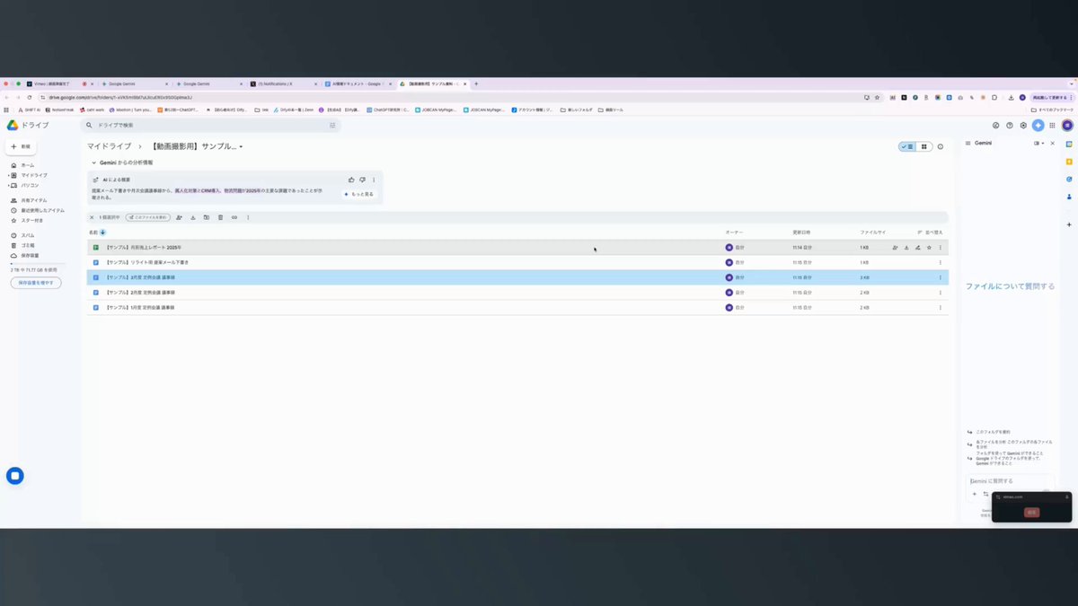
Task: Click the copy link icon in selection toolbar
Action: (234, 217)
